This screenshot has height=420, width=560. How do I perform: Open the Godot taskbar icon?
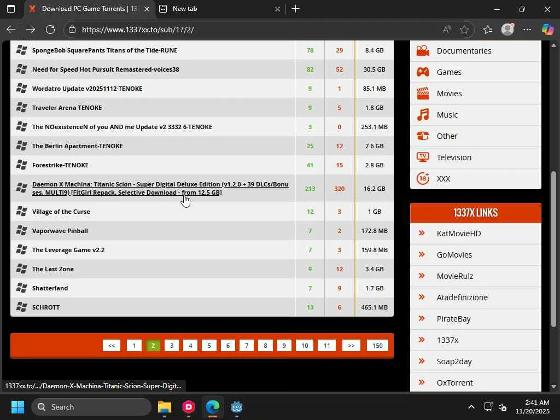237,407
